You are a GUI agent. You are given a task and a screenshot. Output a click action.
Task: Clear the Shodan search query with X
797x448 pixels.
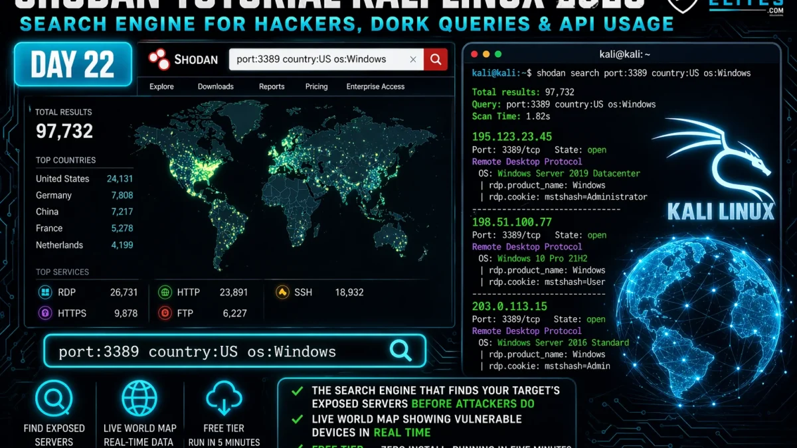point(413,59)
